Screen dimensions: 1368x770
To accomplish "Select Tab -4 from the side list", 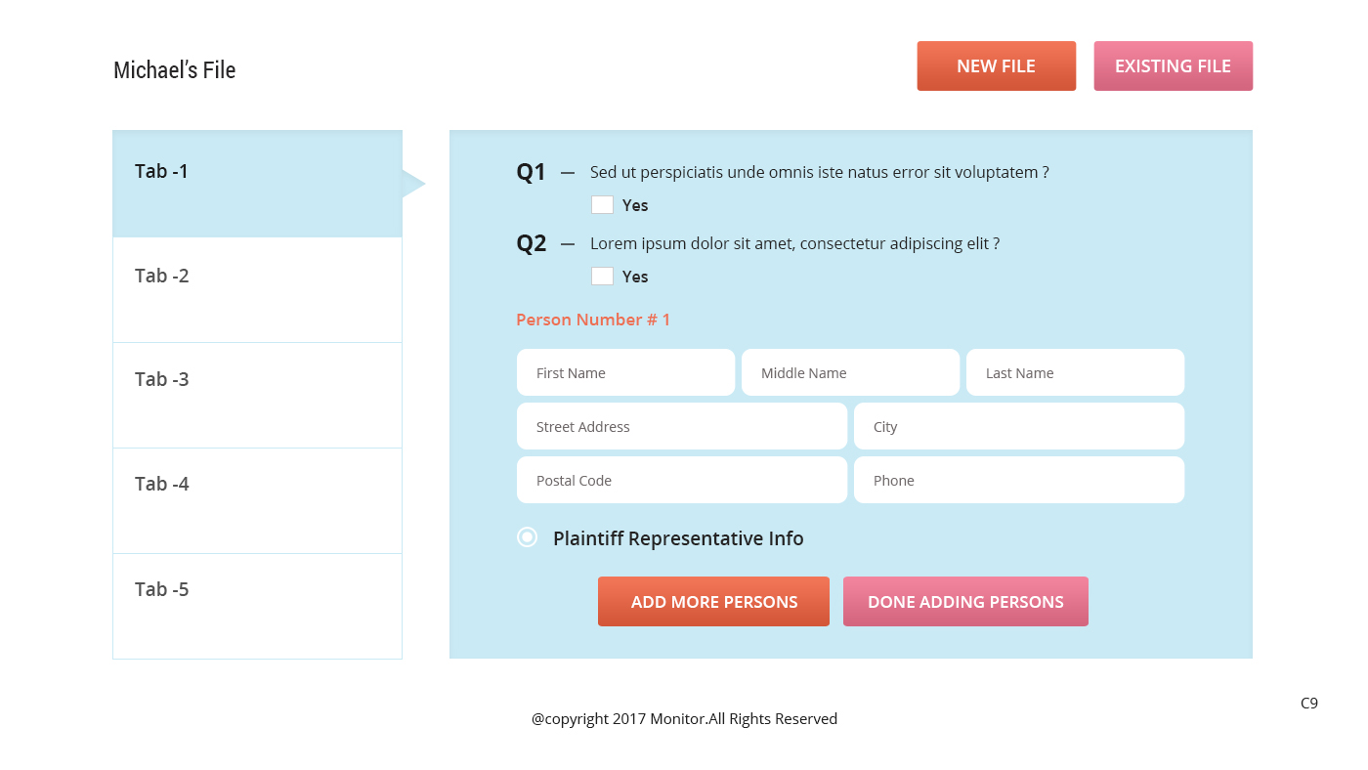I will click(257, 500).
